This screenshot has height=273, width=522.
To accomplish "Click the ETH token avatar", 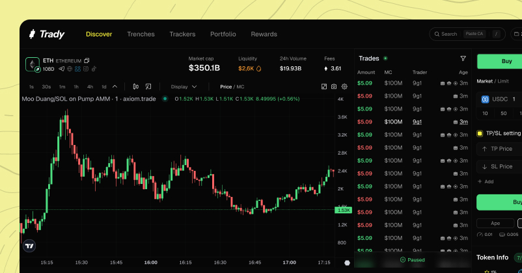I will coord(33,64).
